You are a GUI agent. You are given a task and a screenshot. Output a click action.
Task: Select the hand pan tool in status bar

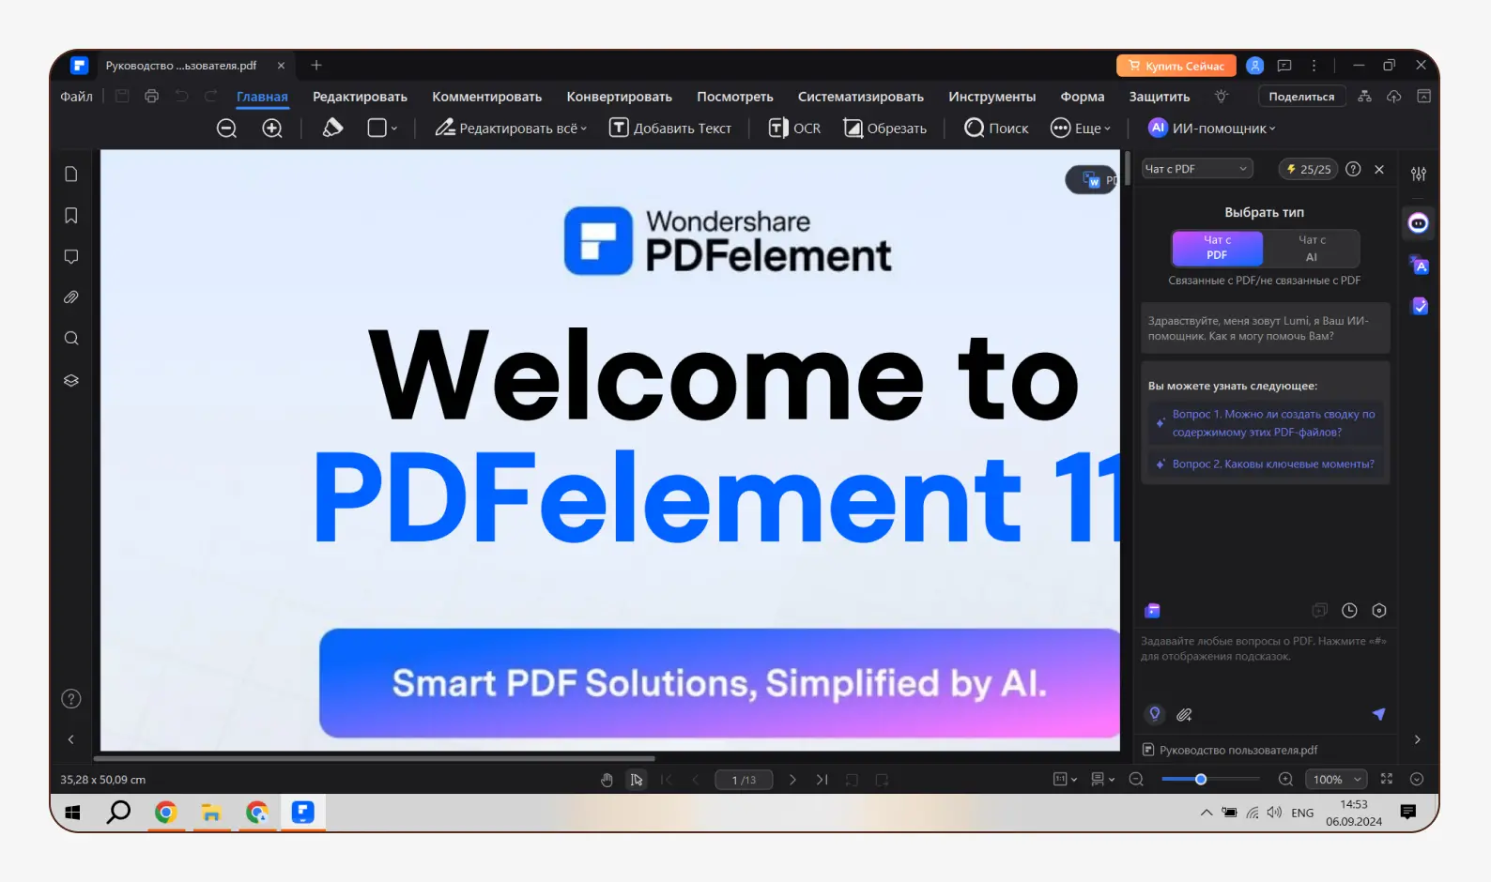tap(607, 780)
